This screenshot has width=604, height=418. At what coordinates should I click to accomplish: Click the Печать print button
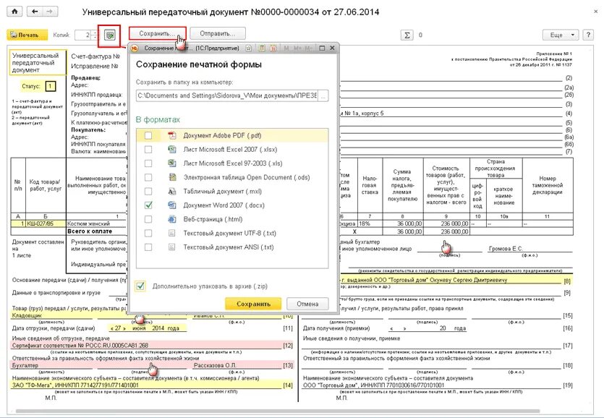click(27, 35)
